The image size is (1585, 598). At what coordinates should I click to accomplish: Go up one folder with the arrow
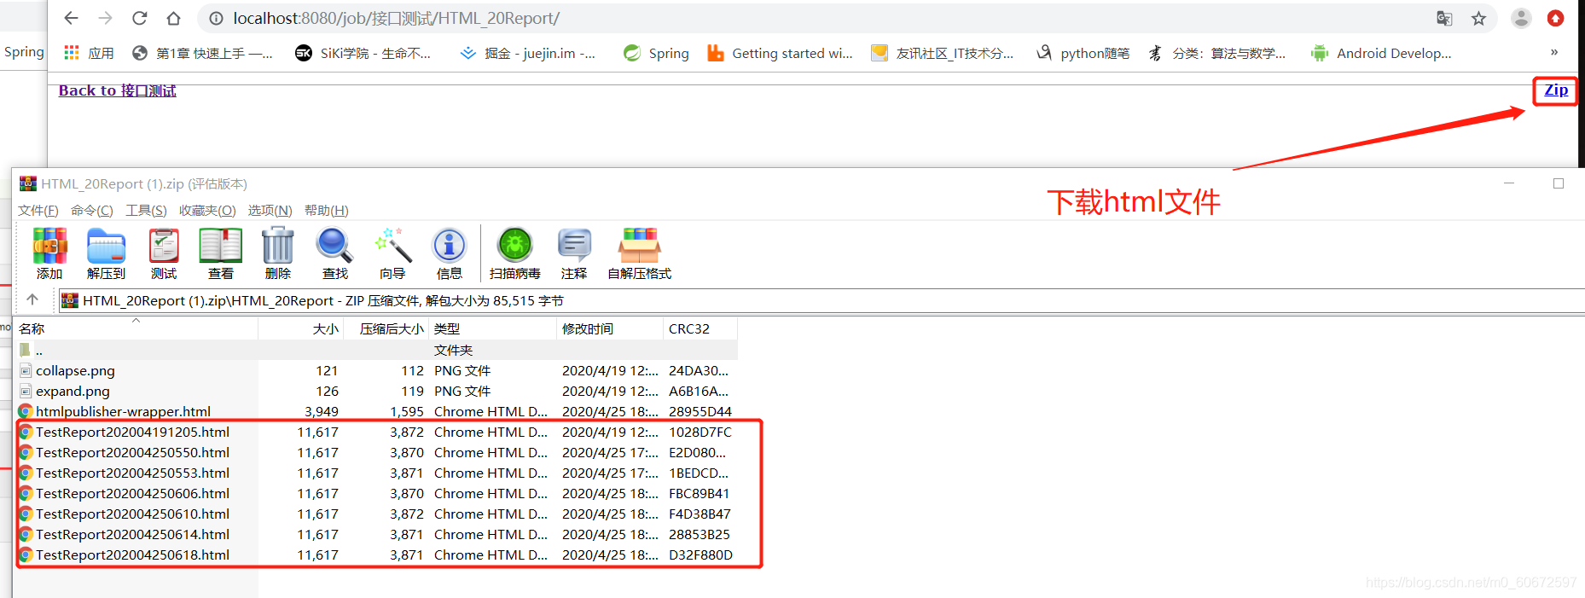32,299
